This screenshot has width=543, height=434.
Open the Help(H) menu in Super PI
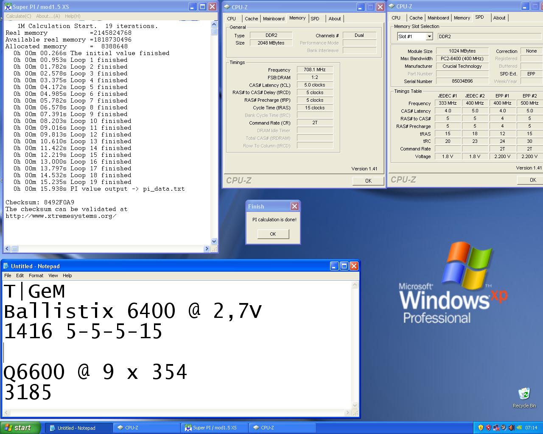click(73, 16)
